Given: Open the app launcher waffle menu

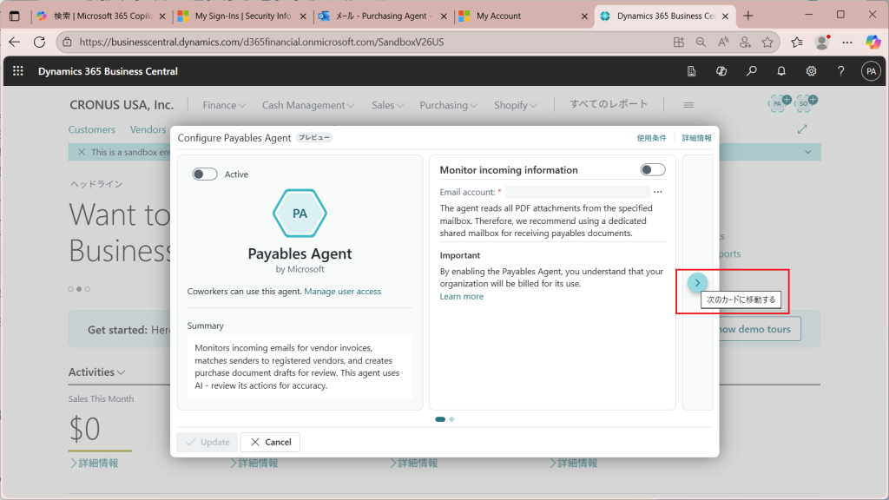Looking at the screenshot, I should (x=18, y=71).
